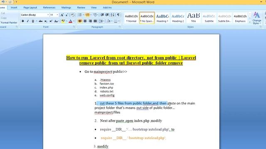Open the Review tab

[x=81, y=7]
